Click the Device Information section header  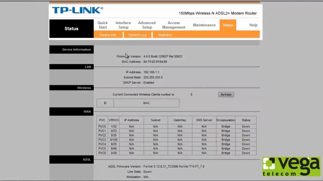tap(71, 50)
